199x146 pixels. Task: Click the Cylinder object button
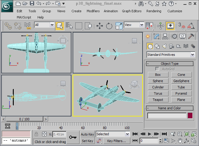(158, 87)
